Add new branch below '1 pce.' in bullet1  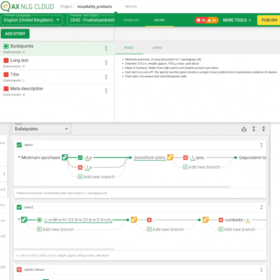coord(202,167)
